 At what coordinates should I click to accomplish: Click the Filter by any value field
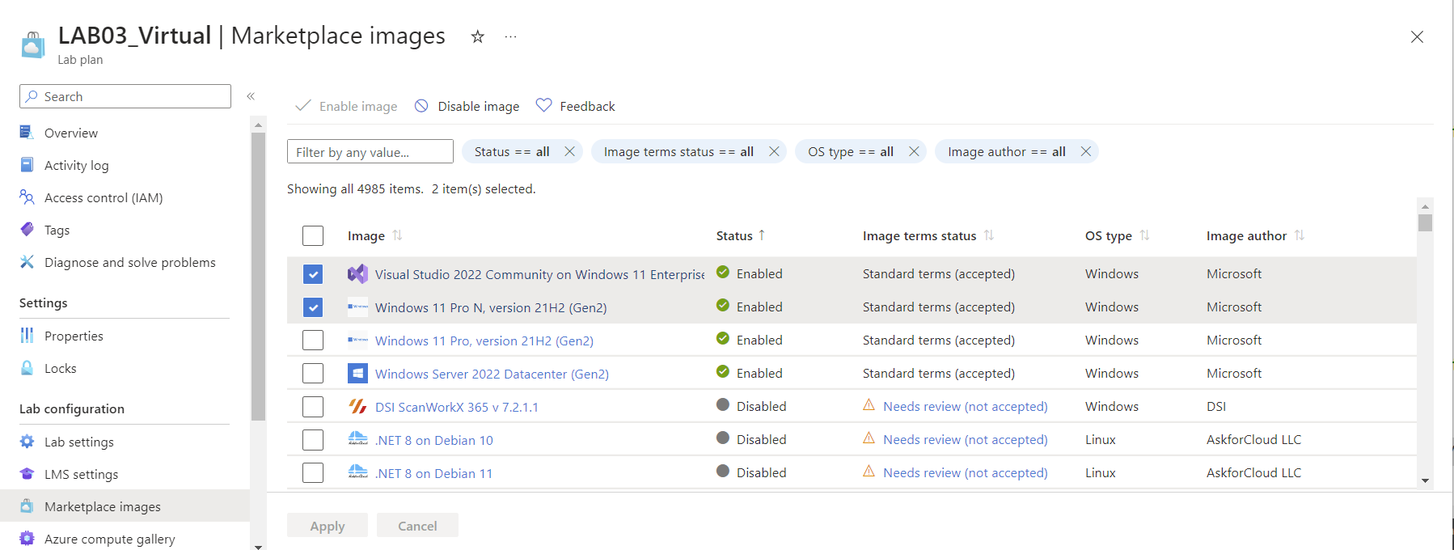point(370,151)
